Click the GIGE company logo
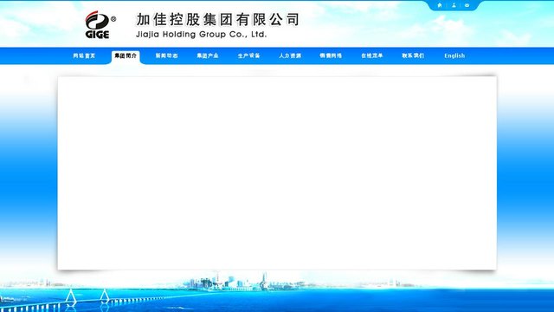The width and height of the screenshot is (554, 312). [100, 24]
